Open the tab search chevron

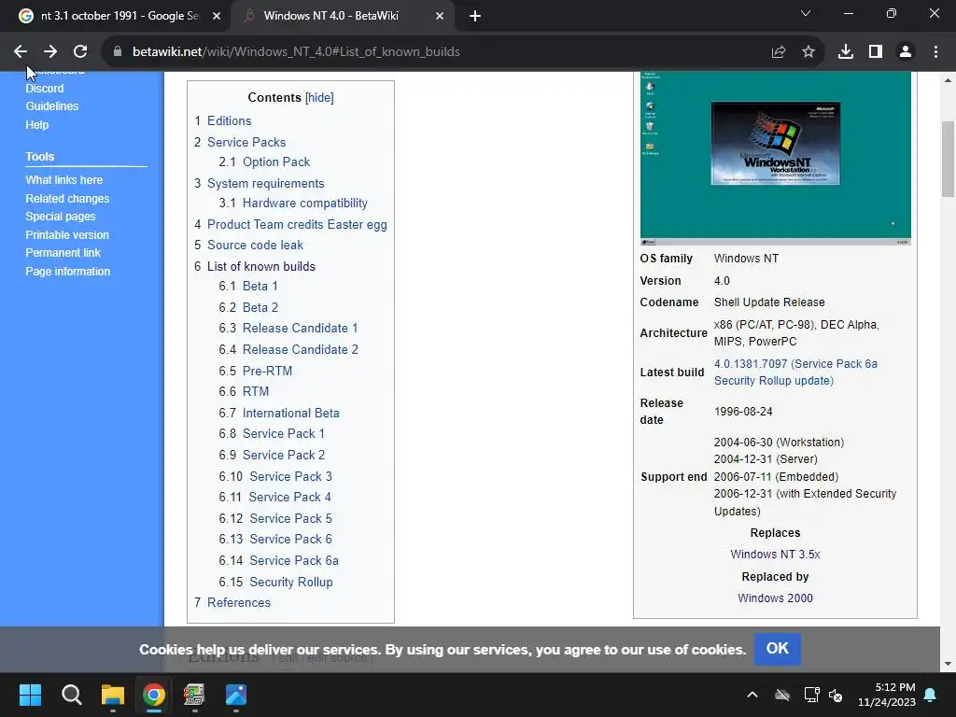(x=806, y=13)
